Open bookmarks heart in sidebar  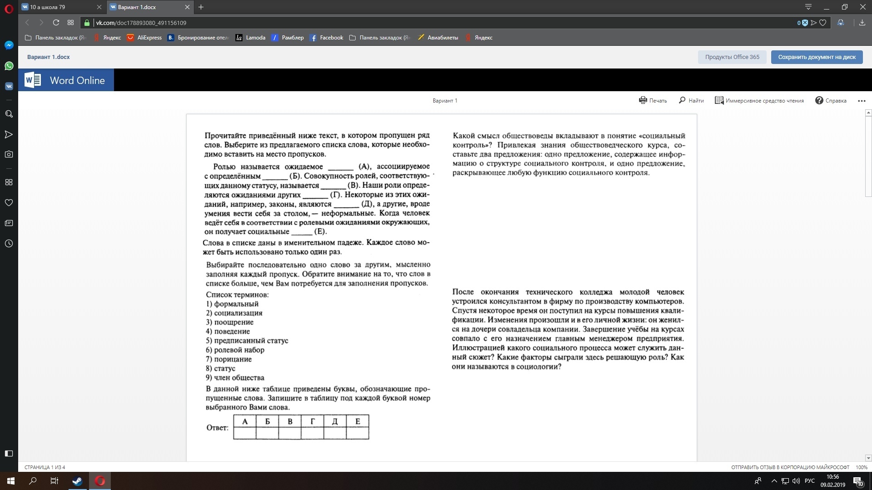point(9,202)
